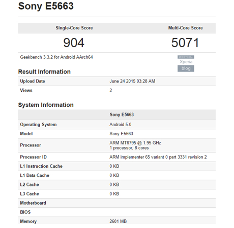Click the System Information heading
This screenshot has height=228, width=234.
point(46,105)
